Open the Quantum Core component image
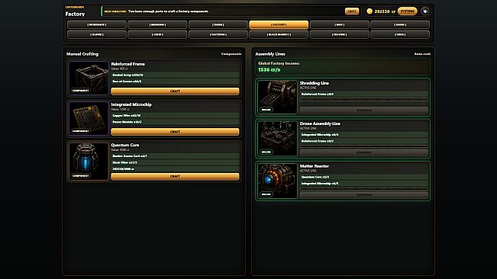 point(89,162)
